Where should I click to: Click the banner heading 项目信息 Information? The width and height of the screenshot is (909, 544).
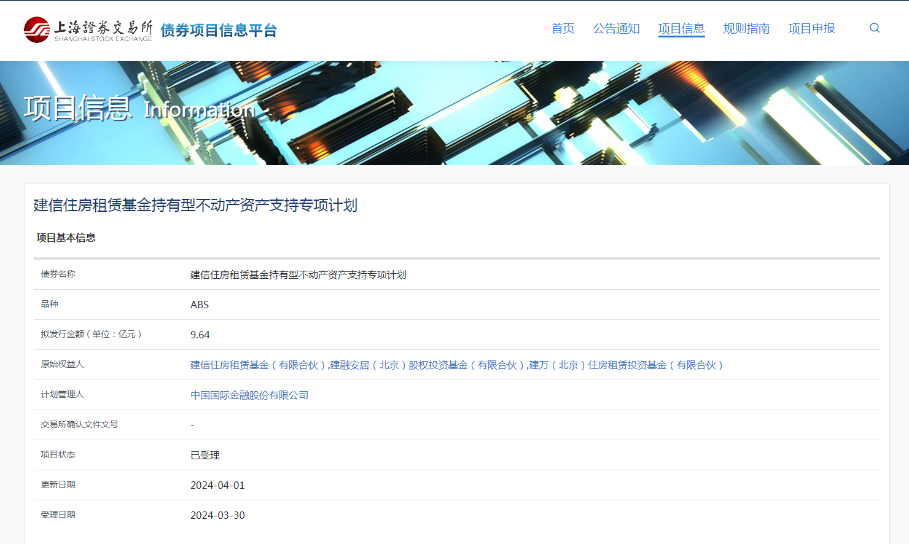(x=139, y=109)
